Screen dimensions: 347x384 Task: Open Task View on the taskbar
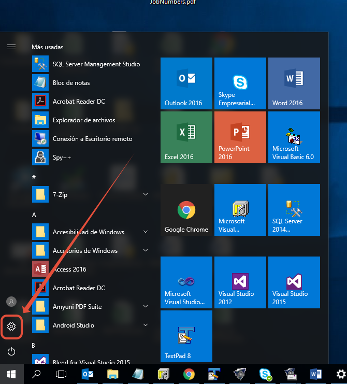[x=61, y=374]
